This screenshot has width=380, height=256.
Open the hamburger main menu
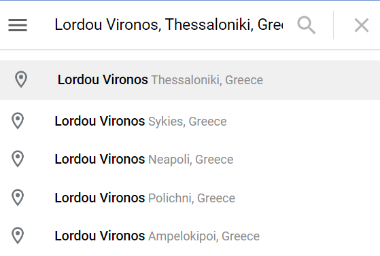[x=18, y=25]
